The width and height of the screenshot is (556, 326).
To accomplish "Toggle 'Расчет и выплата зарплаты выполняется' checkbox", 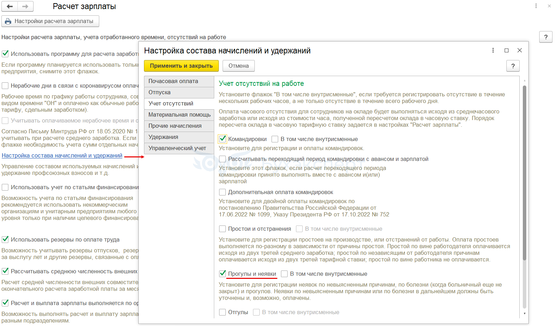I will click(x=5, y=303).
